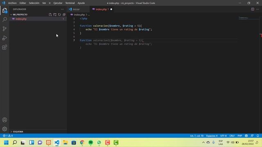
Task: Open Spotify from the taskbar
Action: [91, 143]
